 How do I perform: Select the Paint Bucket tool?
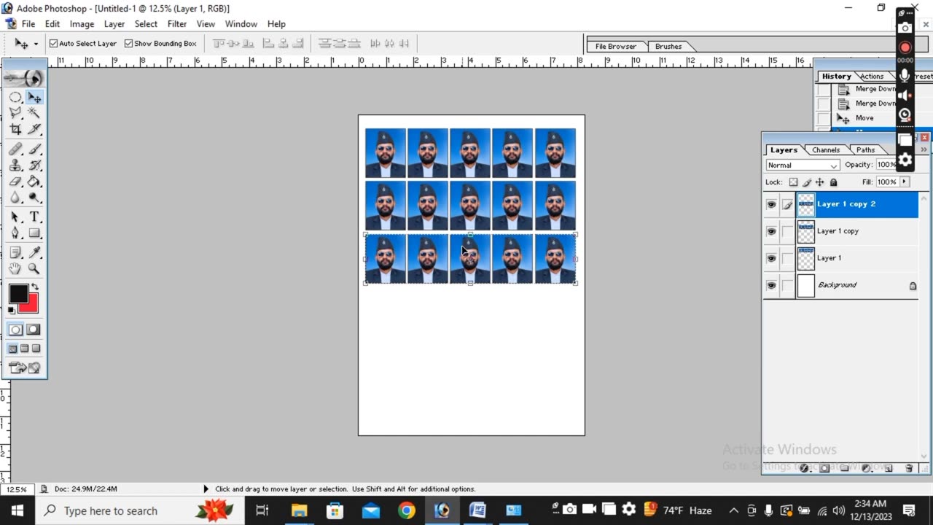click(34, 182)
